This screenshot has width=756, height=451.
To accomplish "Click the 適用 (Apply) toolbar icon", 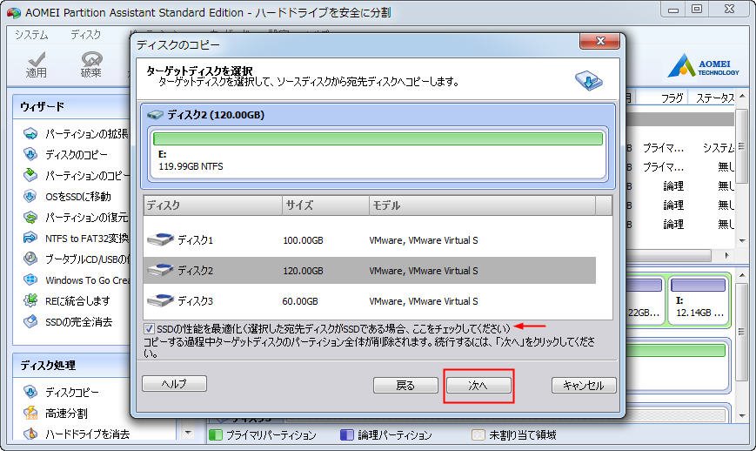I will pyautogui.click(x=37, y=65).
